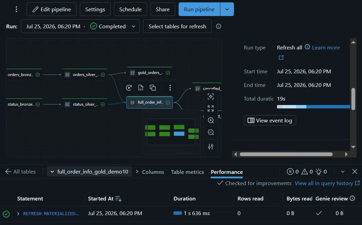Open the REFRESH MATERIALIZED statement link

pos(51,213)
